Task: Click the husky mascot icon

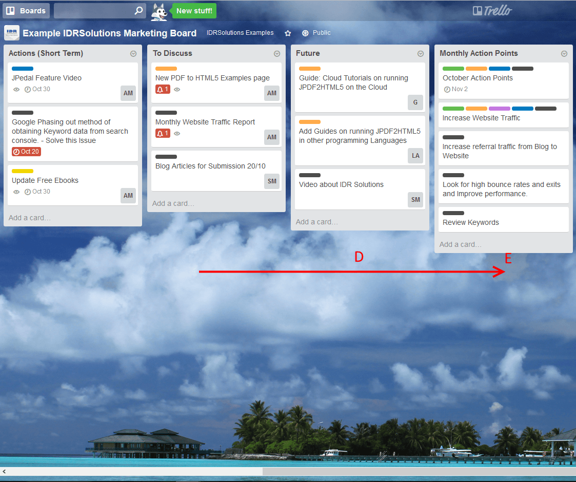Action: coord(160,11)
